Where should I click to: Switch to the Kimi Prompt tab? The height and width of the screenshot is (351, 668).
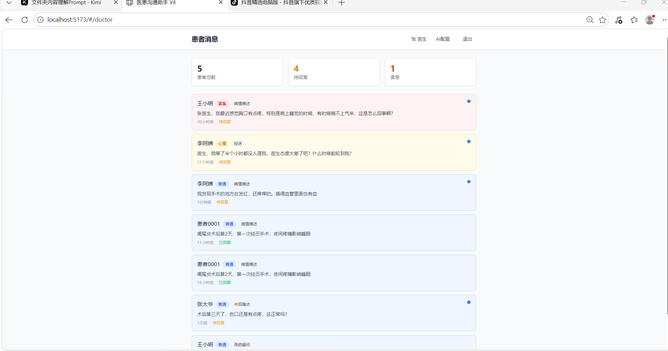coord(66,3)
